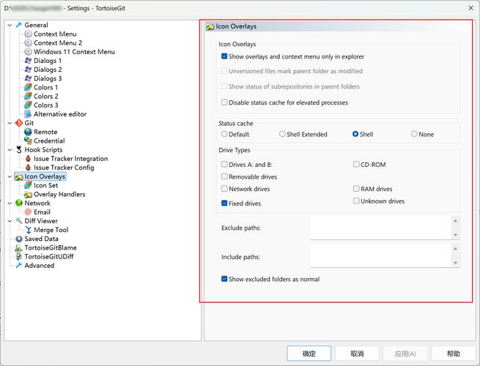Click the Network green globe icon
480x366 pixels.
19,203
